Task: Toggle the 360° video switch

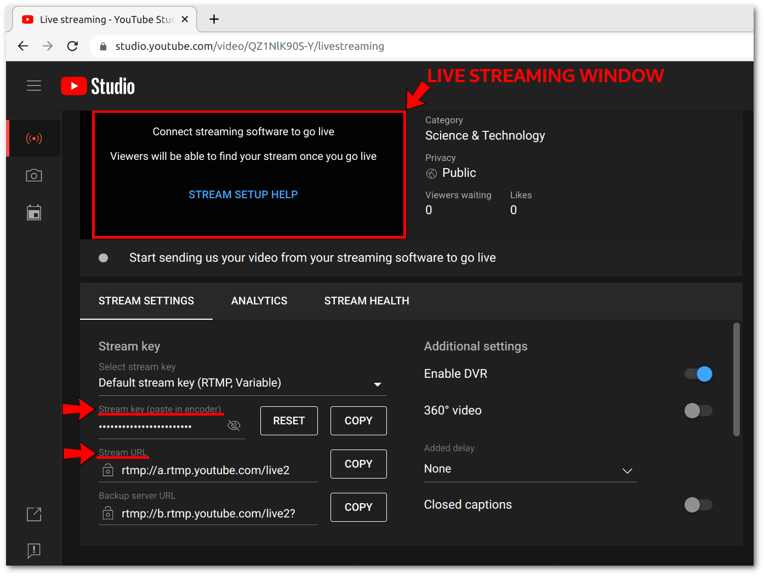Action: (x=698, y=411)
